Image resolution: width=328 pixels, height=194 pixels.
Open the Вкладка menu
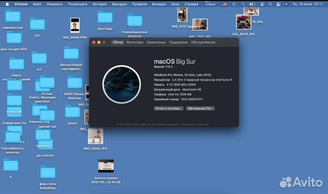159,4
